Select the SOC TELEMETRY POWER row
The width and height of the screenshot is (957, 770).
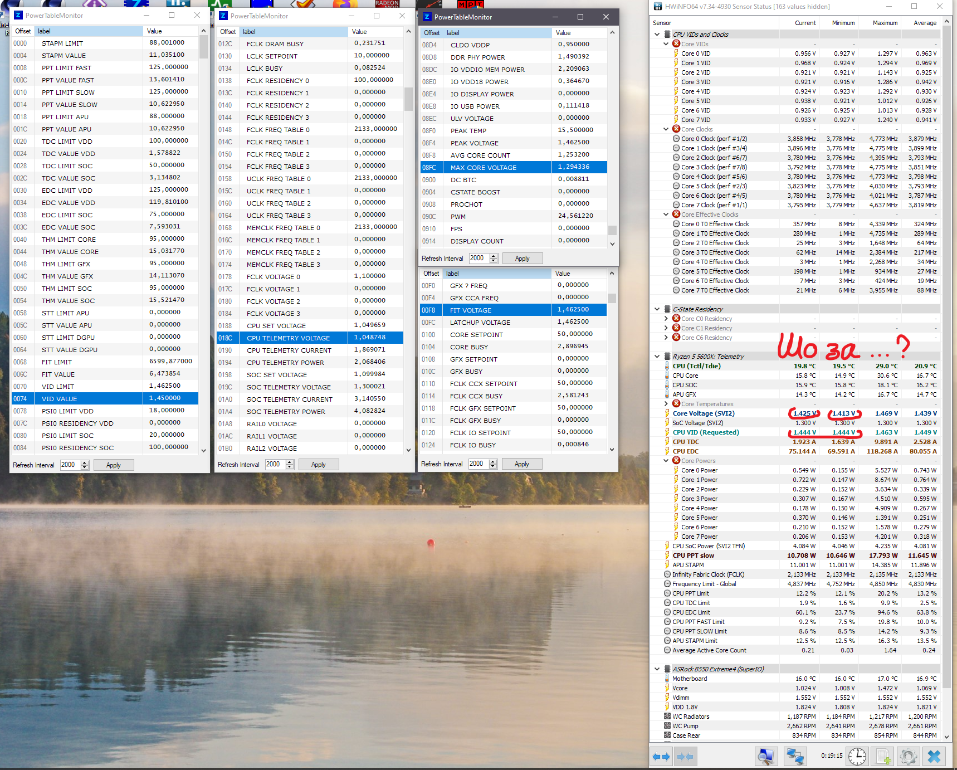click(x=310, y=412)
